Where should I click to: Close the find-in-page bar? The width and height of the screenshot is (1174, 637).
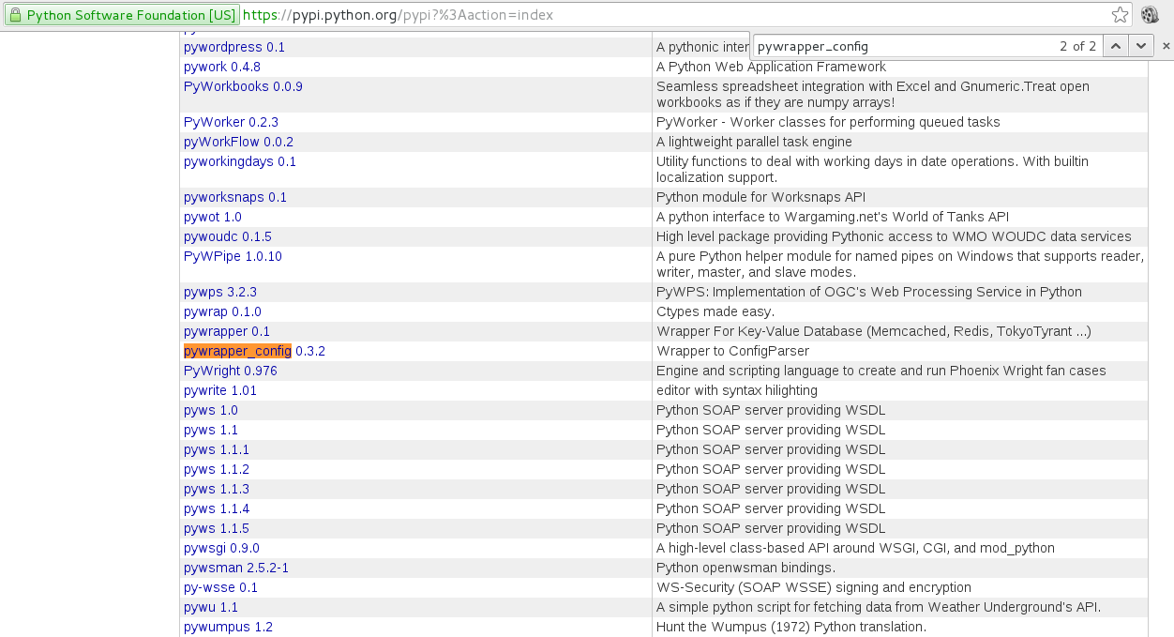1166,46
